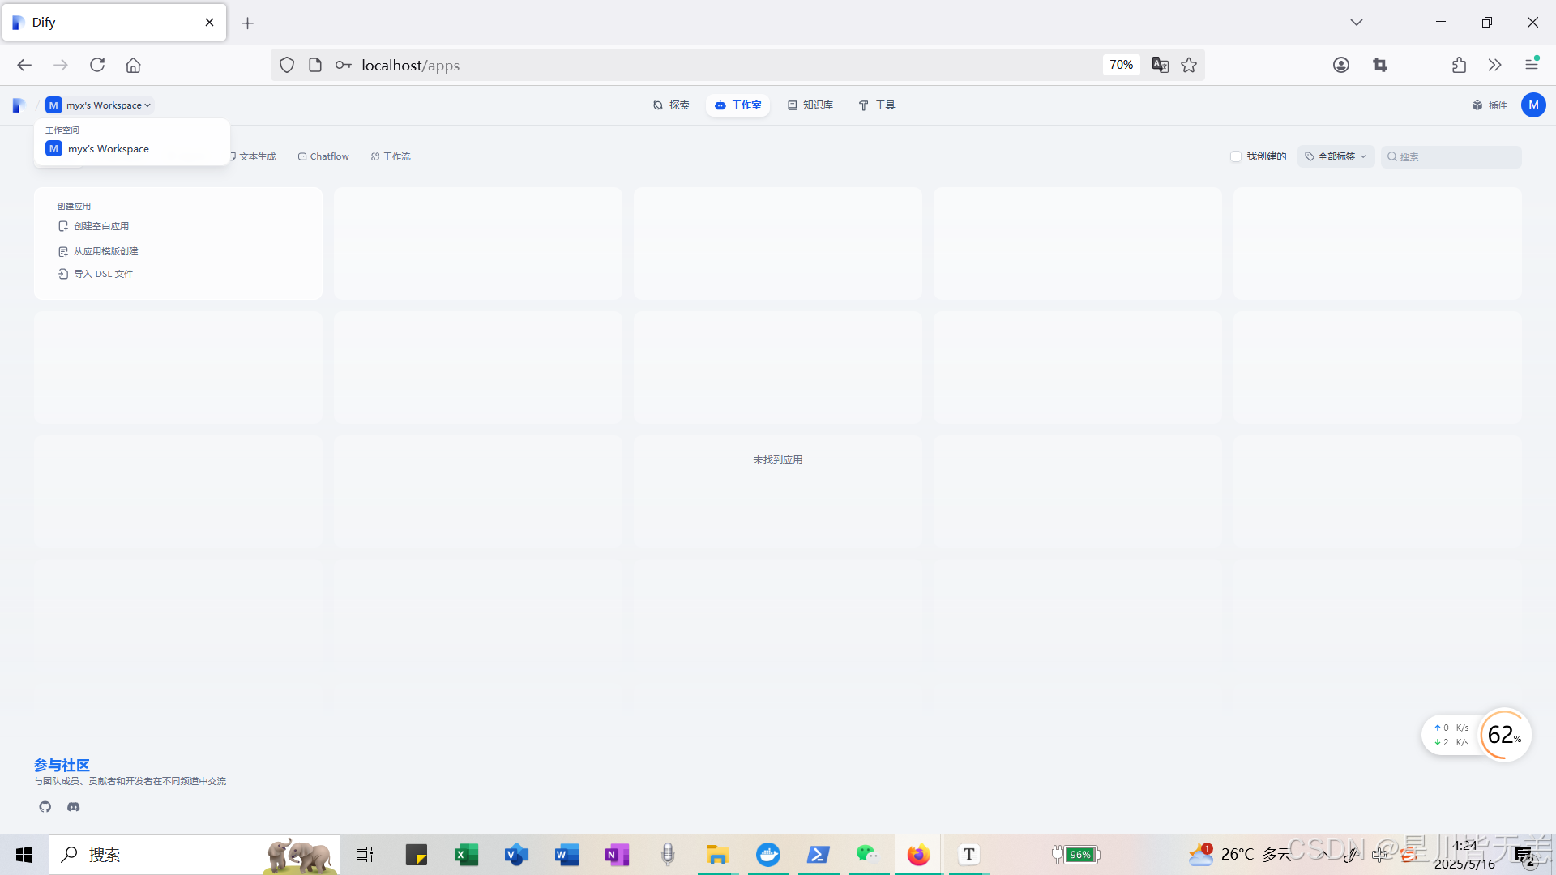Viewport: 1556px width, 875px height.
Task: Click the Dify logo icon
Action: (19, 105)
